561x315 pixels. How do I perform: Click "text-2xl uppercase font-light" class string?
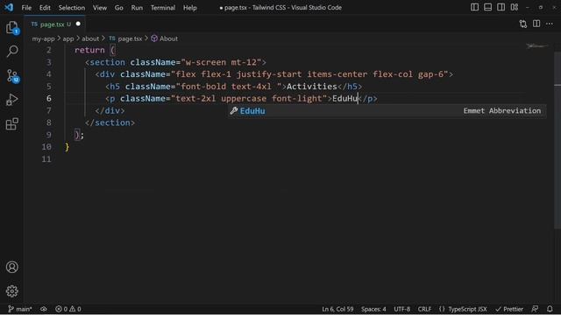pos(249,98)
